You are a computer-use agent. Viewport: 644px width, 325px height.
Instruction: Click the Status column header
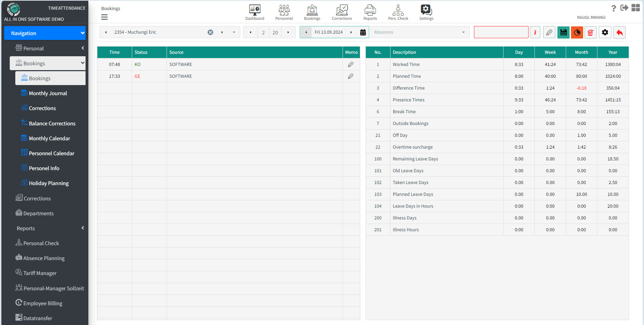[149, 52]
